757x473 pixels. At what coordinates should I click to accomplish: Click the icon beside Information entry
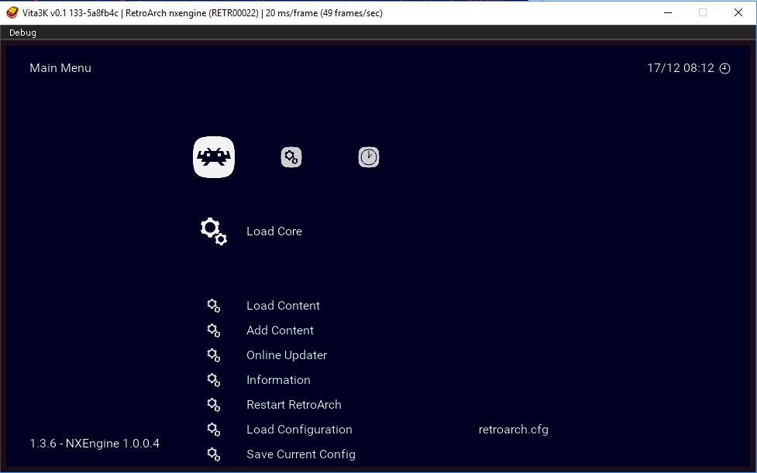pos(214,380)
